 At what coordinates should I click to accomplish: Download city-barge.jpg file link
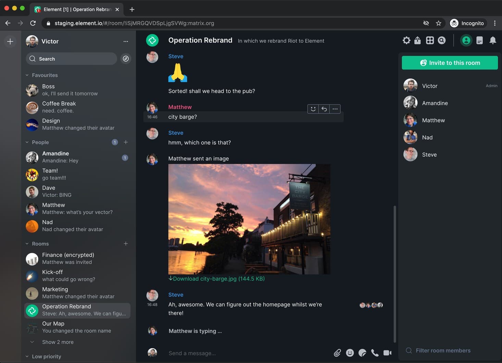point(216,278)
